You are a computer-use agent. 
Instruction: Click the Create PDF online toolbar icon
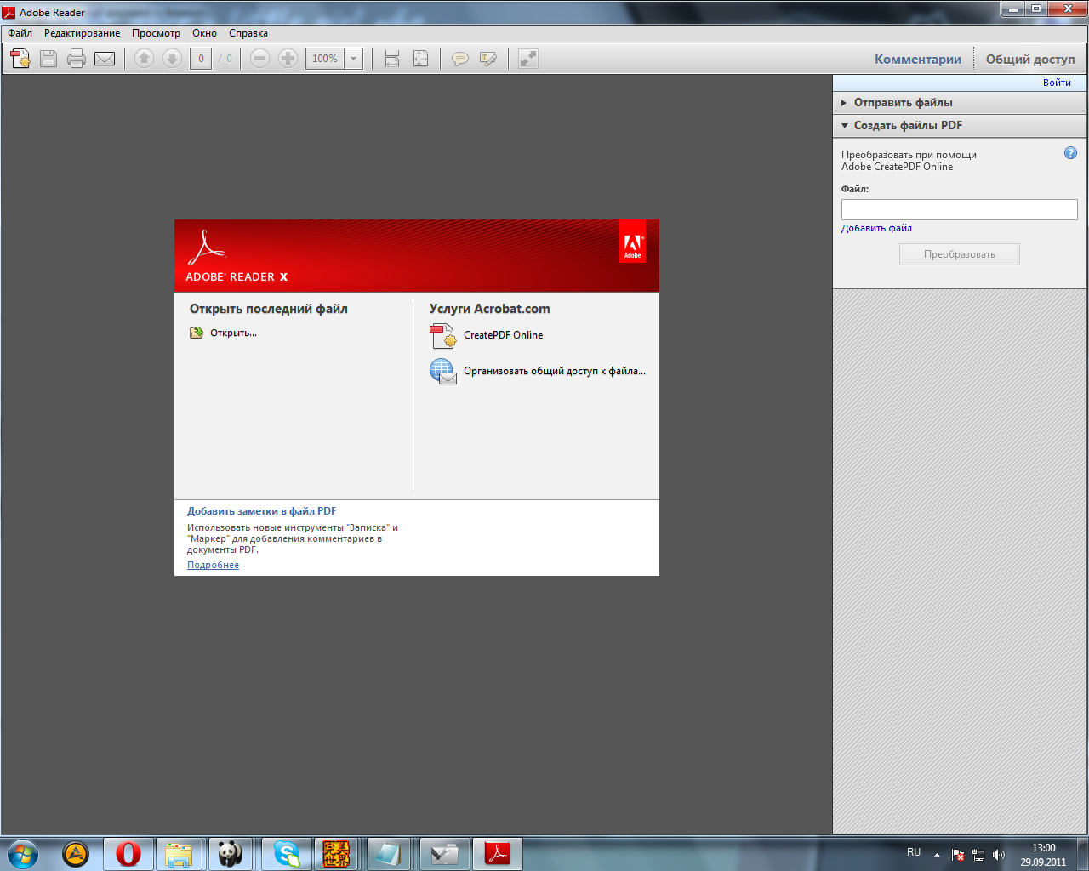tap(20, 59)
